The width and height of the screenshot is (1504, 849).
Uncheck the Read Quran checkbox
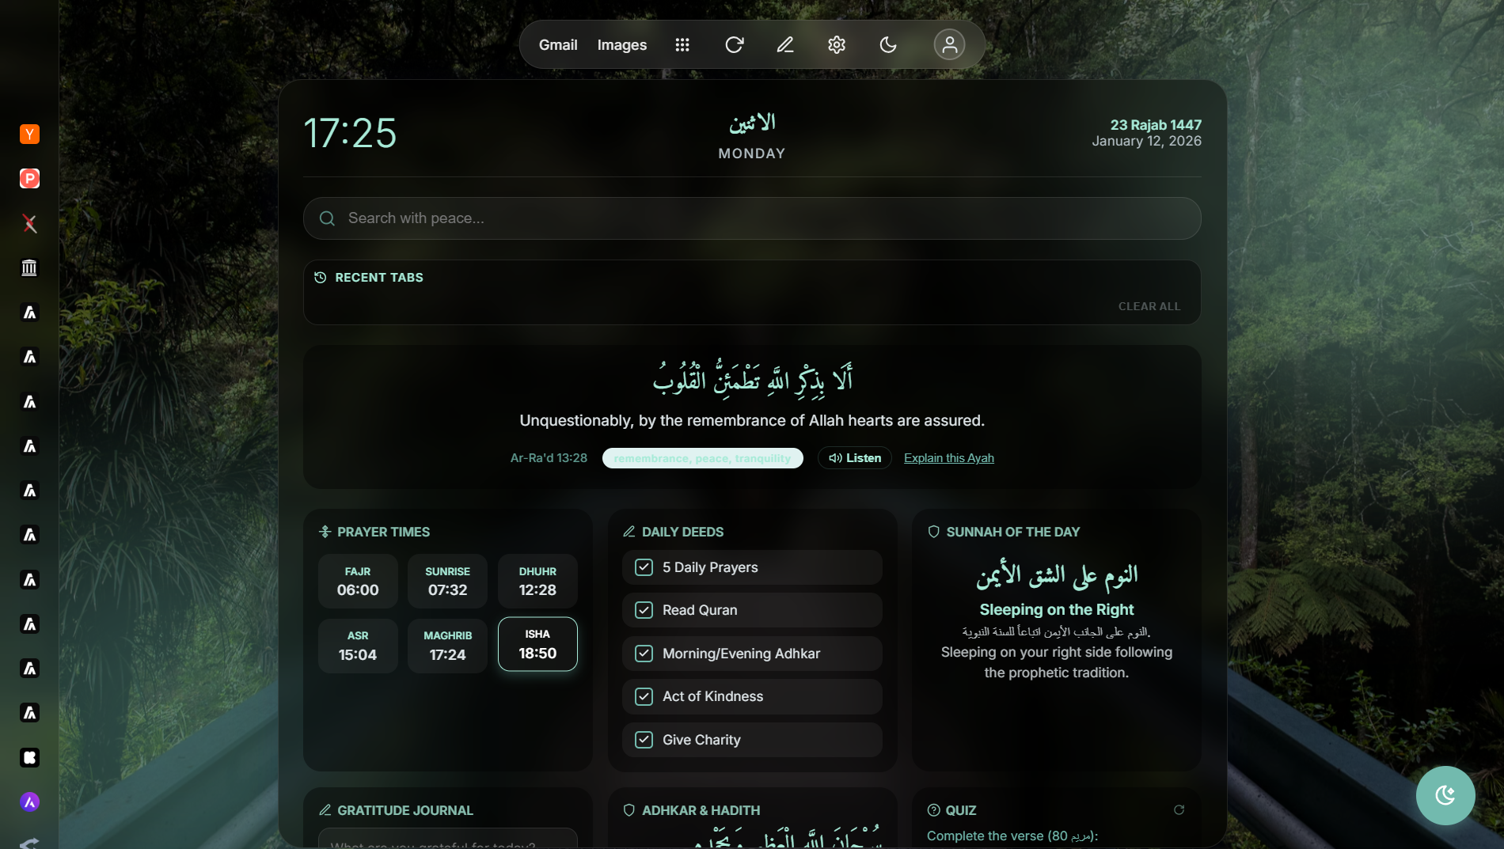pyautogui.click(x=643, y=610)
